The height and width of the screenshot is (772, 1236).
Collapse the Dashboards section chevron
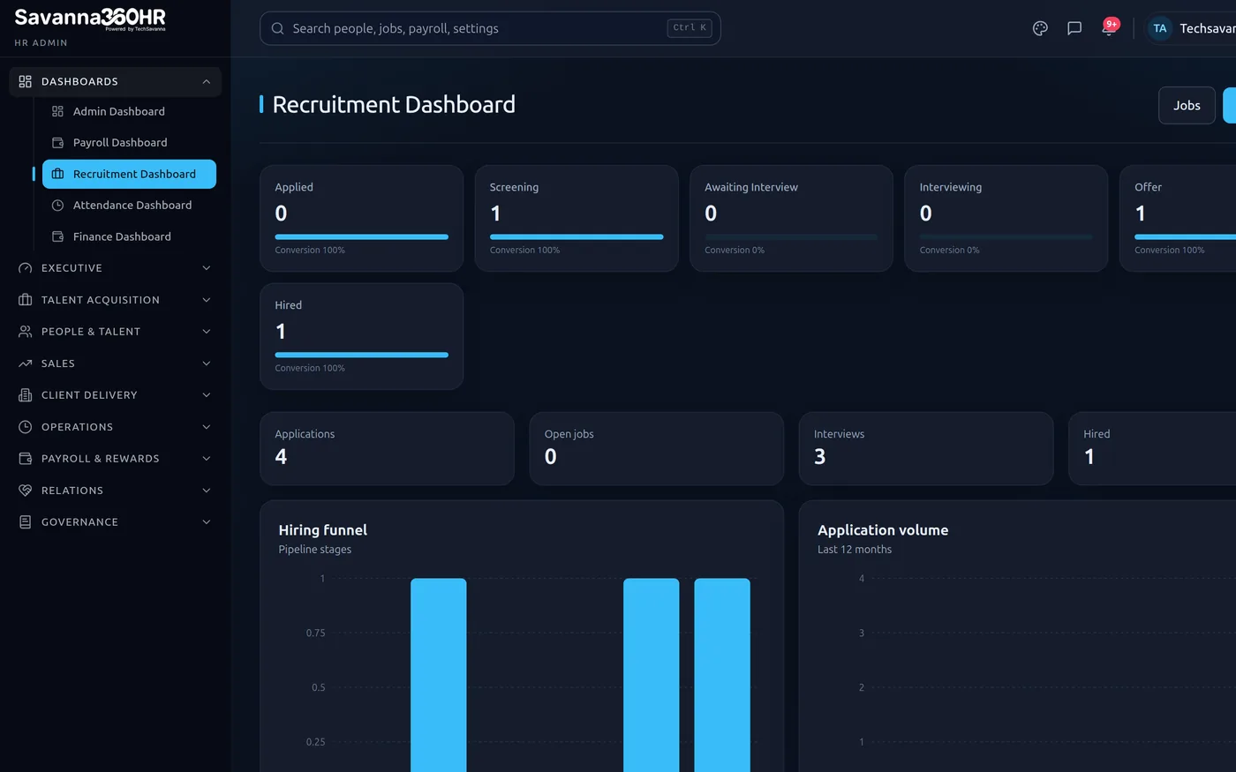206,81
